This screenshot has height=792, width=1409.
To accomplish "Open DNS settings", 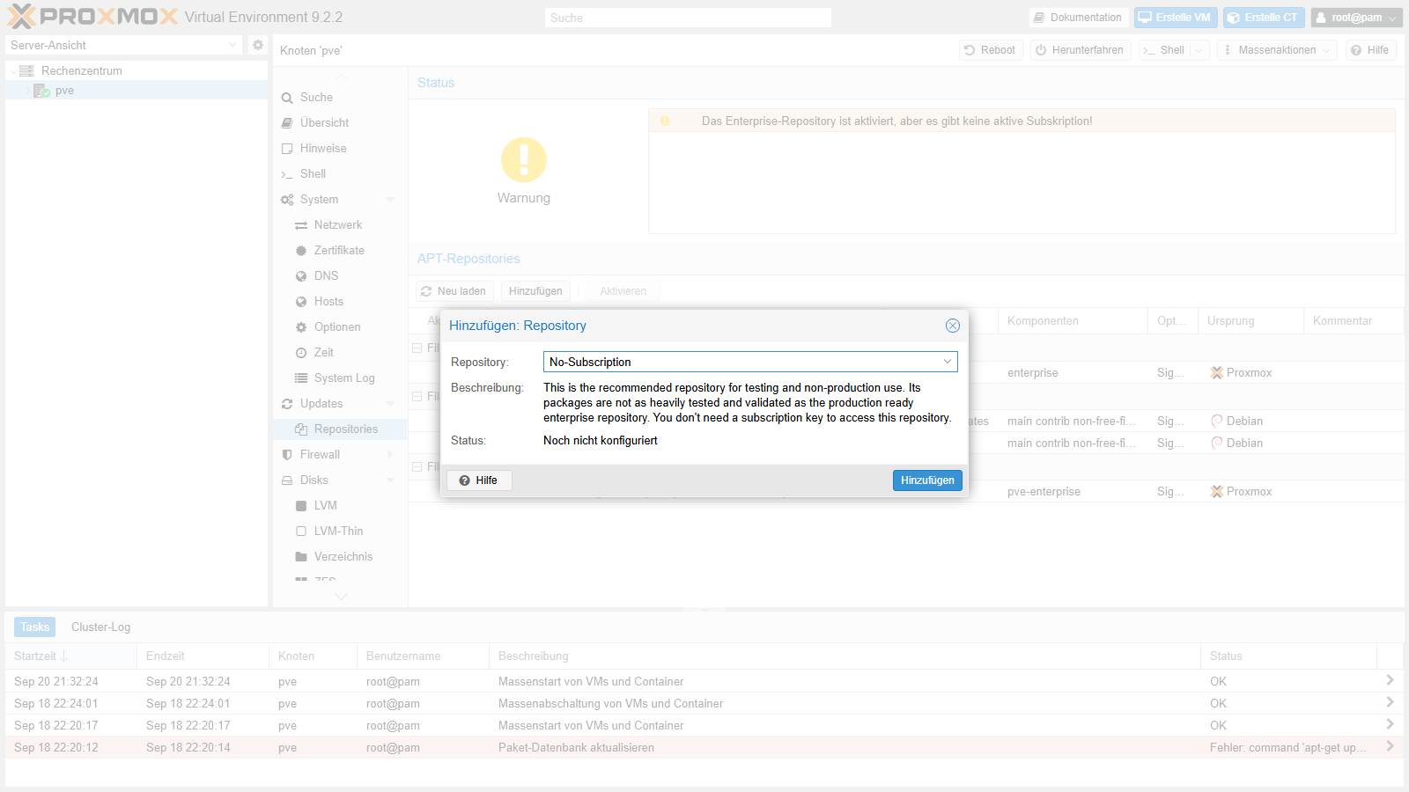I will coord(339,276).
